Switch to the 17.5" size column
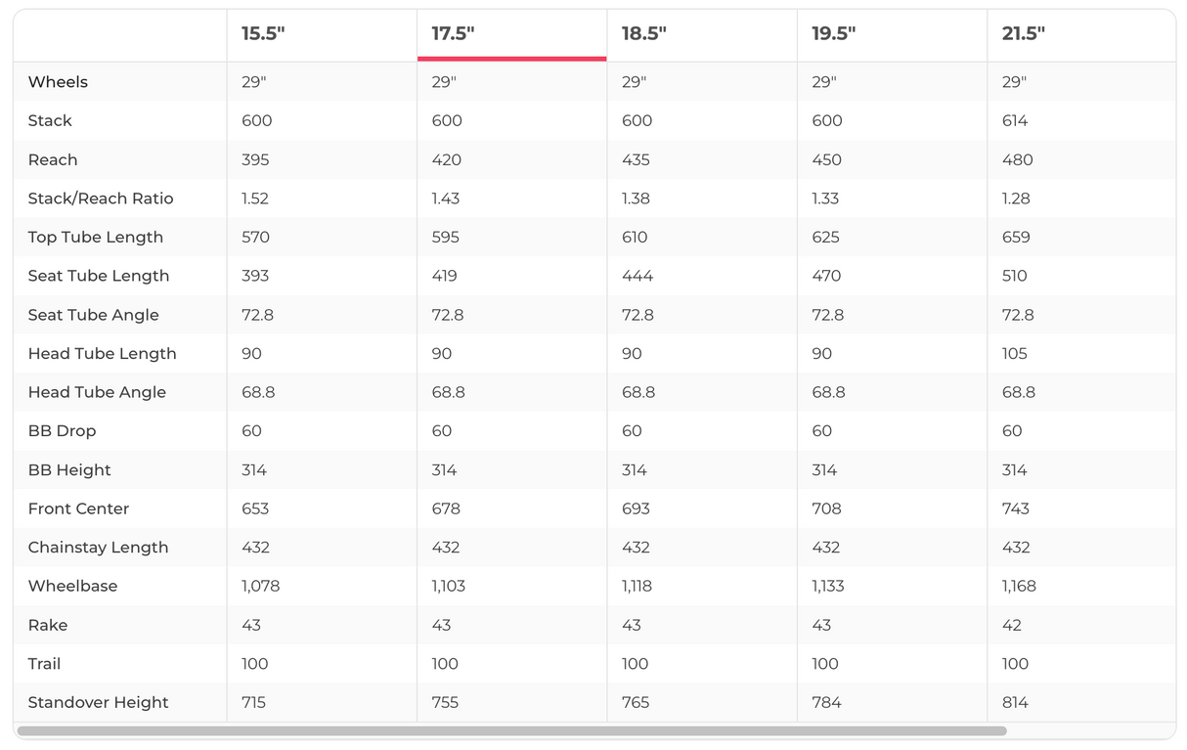Image resolution: width=1187 pixels, height=750 pixels. pyautogui.click(x=453, y=33)
